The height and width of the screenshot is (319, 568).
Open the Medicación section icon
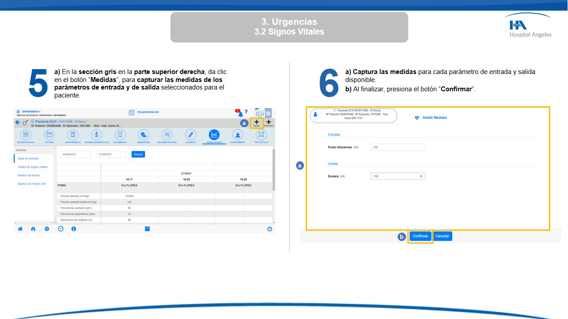[143, 135]
